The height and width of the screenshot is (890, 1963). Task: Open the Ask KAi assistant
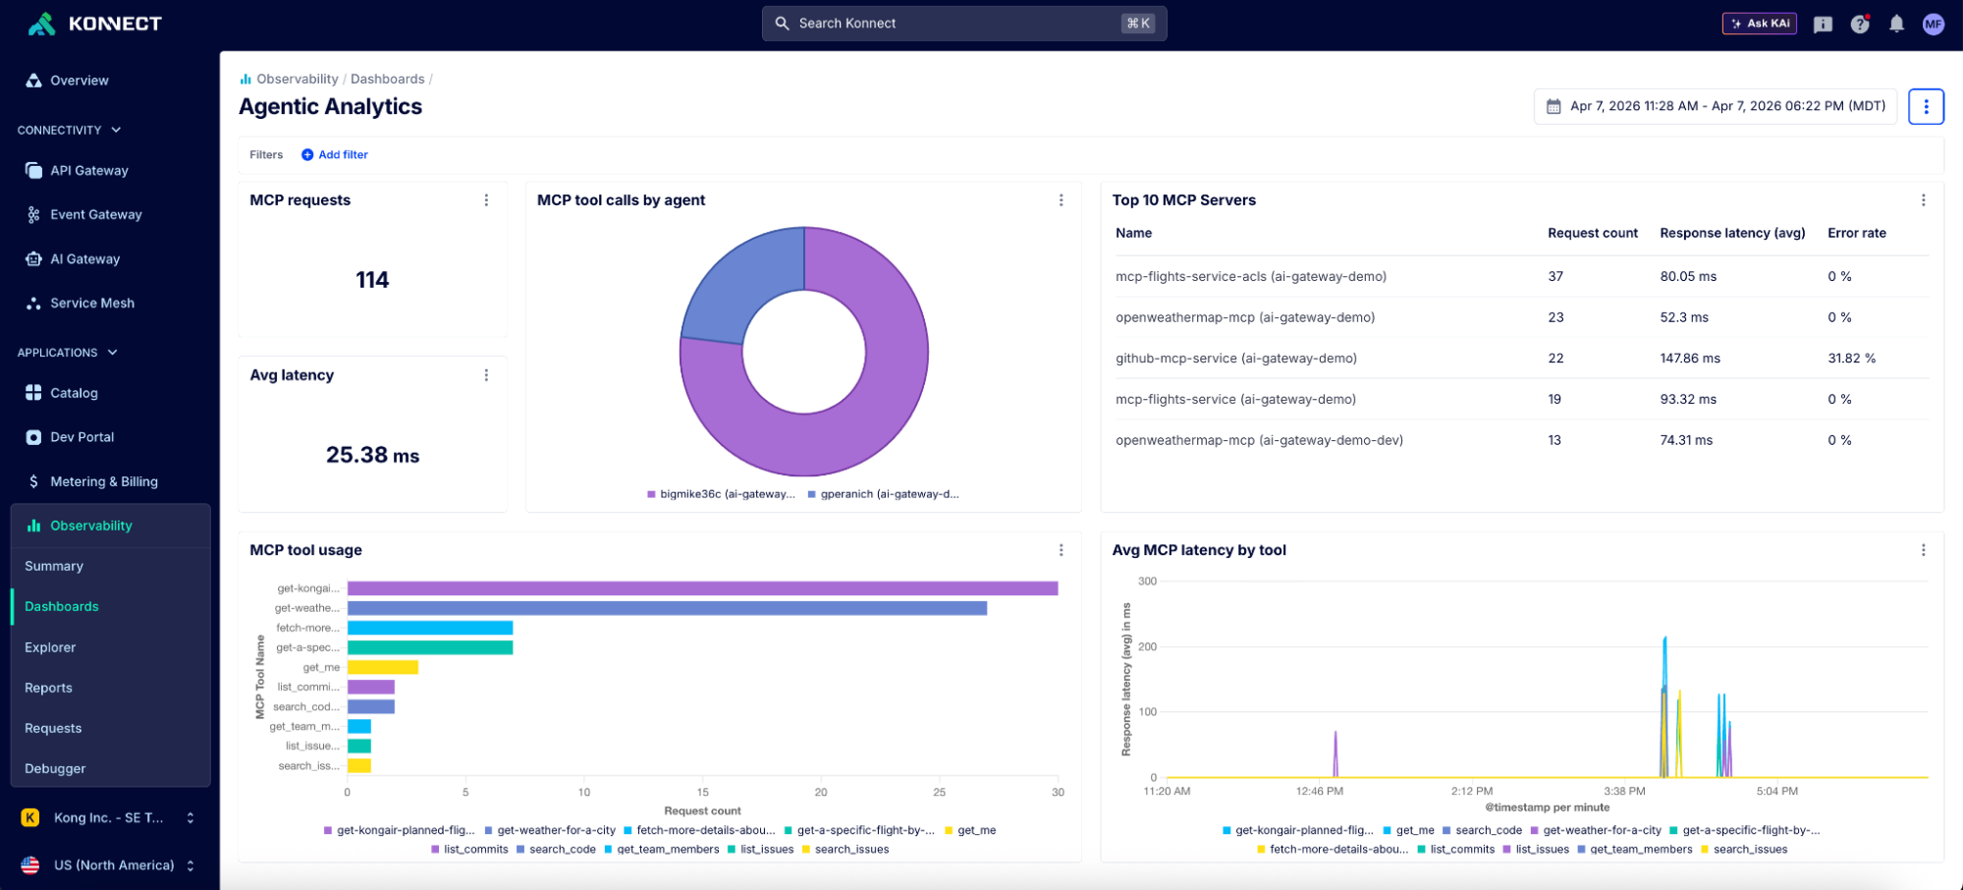pyautogui.click(x=1759, y=23)
